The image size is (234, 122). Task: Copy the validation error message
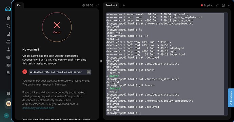click(89, 72)
